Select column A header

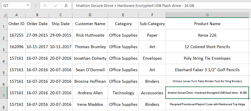(16, 15)
